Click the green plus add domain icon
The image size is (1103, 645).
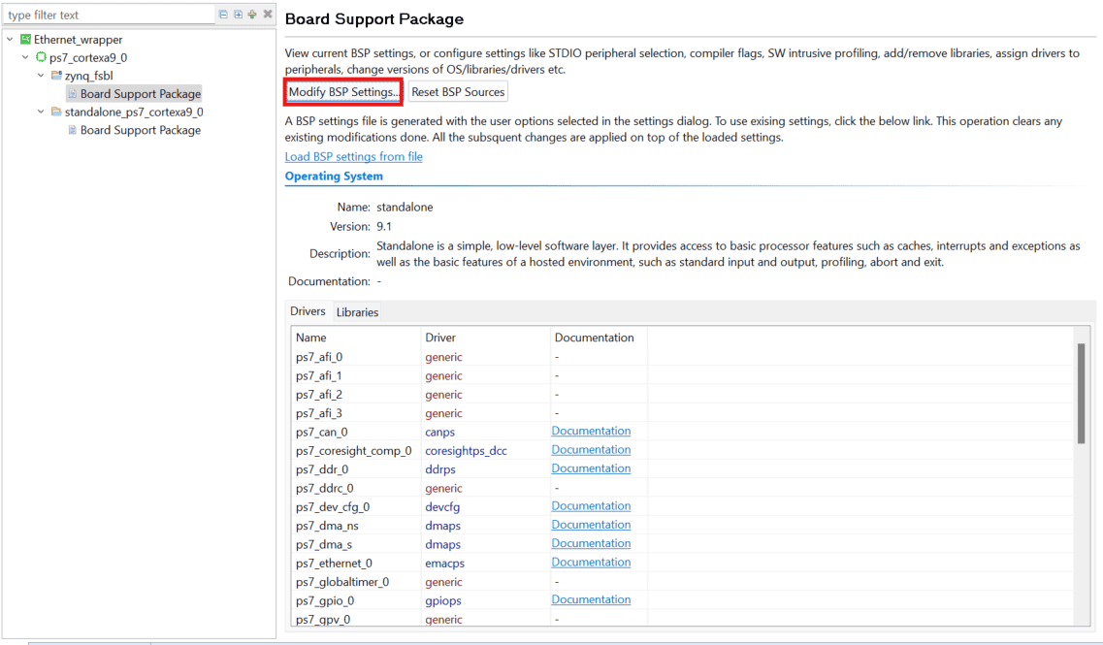[x=252, y=15]
